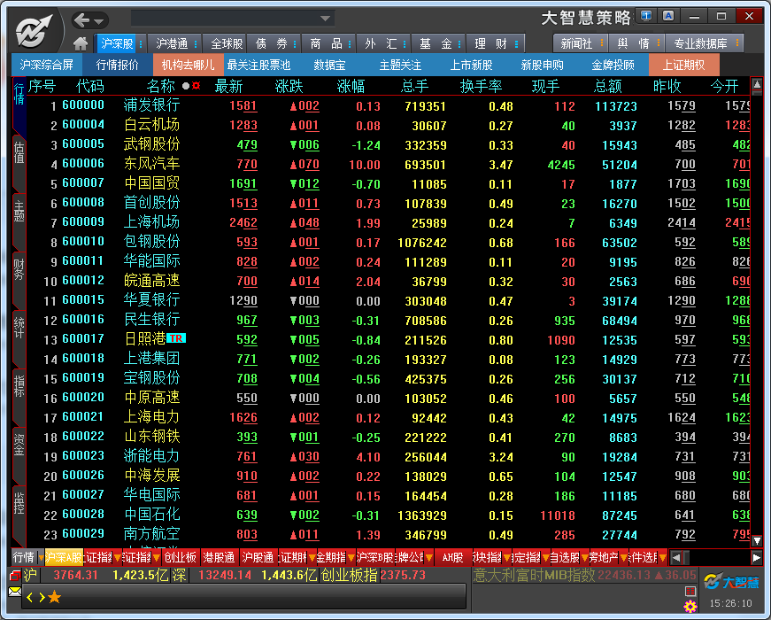This screenshot has width=771, height=620.
Task: Click the white dot icon beside 名称
Action: point(186,86)
